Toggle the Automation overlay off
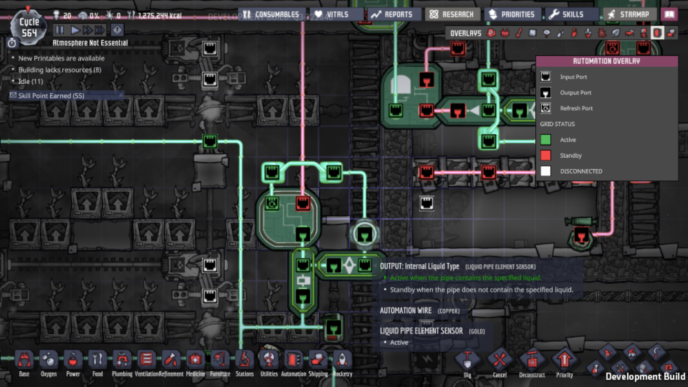The height and width of the screenshot is (387, 688). [x=657, y=33]
